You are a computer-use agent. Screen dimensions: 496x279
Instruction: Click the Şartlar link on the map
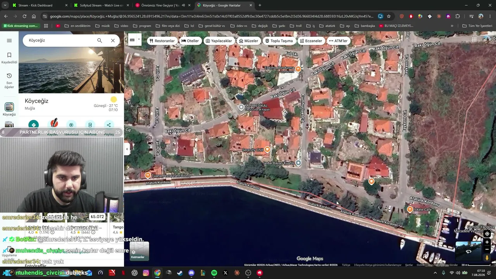(x=409, y=265)
